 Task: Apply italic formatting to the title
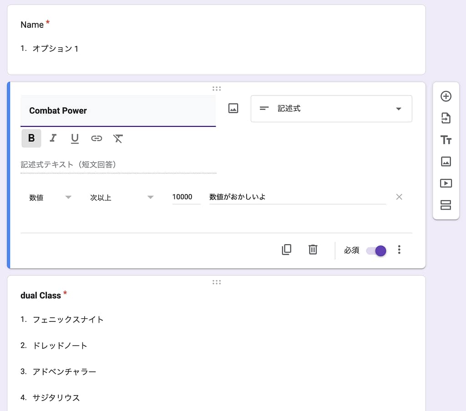[x=53, y=138]
